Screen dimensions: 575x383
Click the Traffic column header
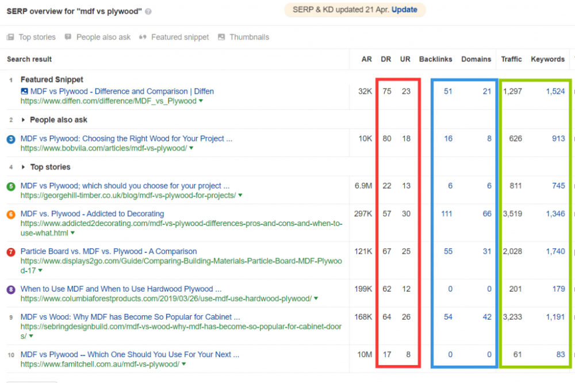click(x=511, y=59)
